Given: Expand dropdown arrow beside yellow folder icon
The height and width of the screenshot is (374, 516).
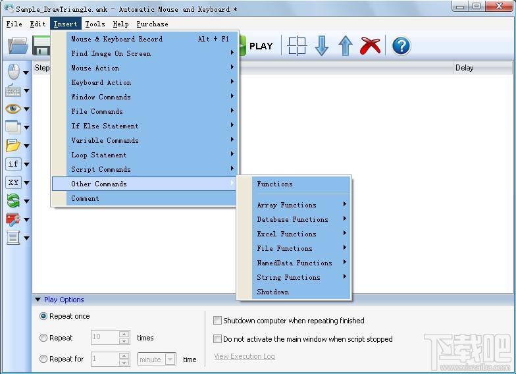Looking at the screenshot, I should (26, 146).
